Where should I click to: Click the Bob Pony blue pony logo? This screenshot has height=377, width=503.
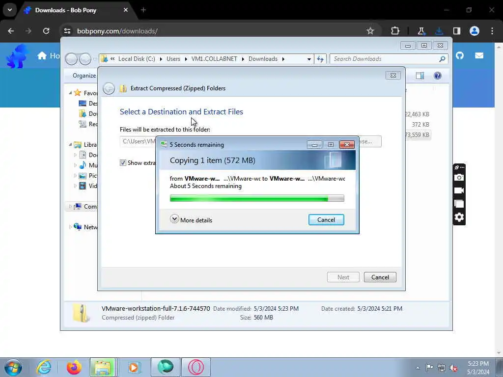pyautogui.click(x=17, y=56)
